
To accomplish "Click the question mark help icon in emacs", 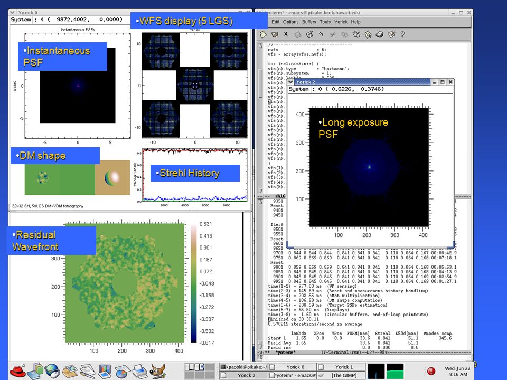I will (402, 34).
